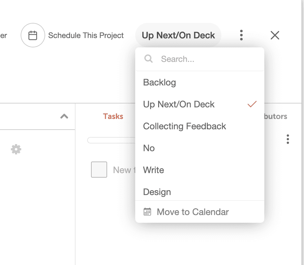
Task: Pick the Write status option
Action: point(200,170)
